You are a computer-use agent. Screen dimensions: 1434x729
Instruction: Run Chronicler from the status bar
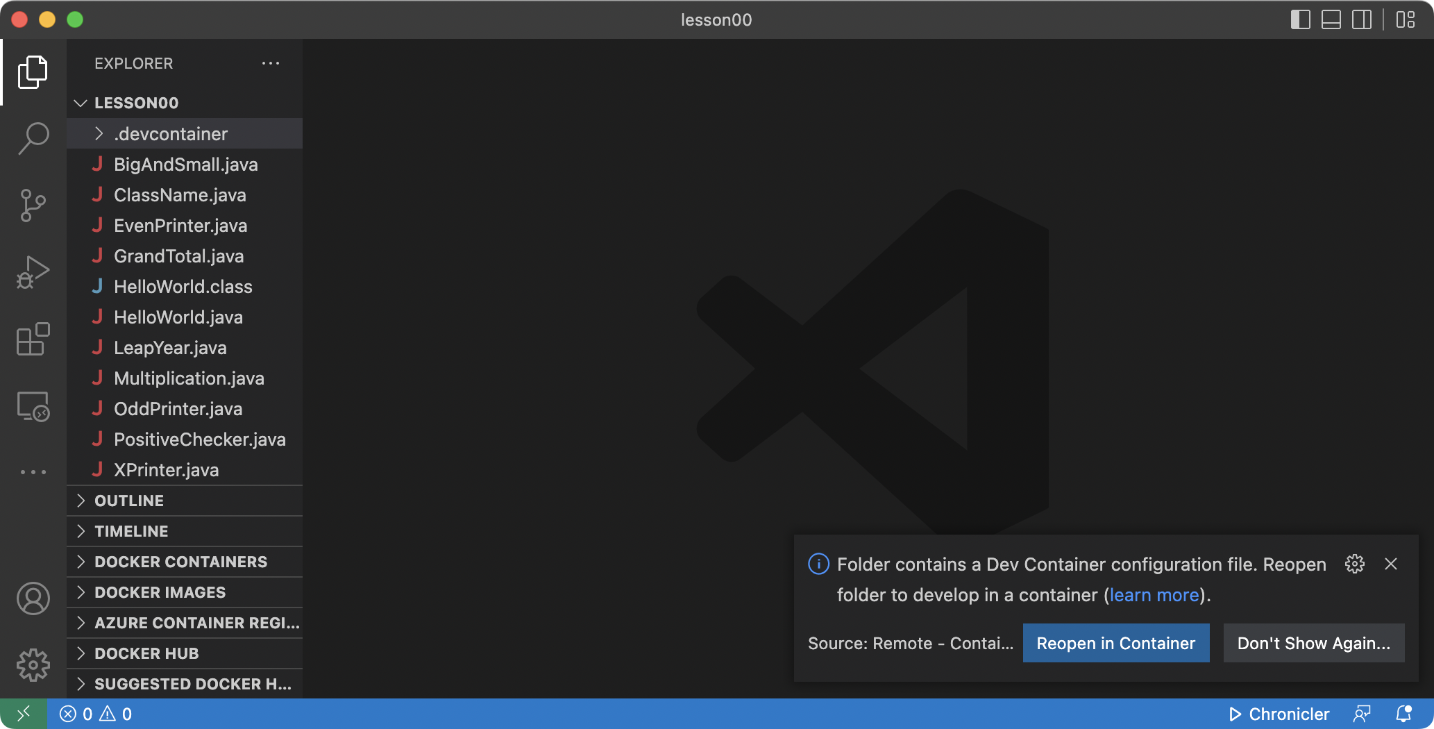[x=1279, y=714]
